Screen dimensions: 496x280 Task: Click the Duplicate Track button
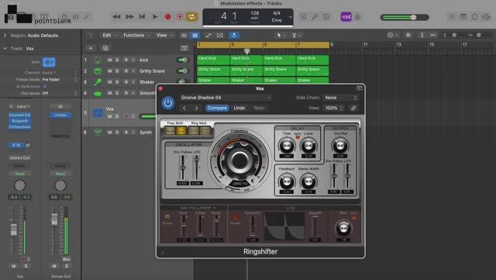(x=105, y=48)
